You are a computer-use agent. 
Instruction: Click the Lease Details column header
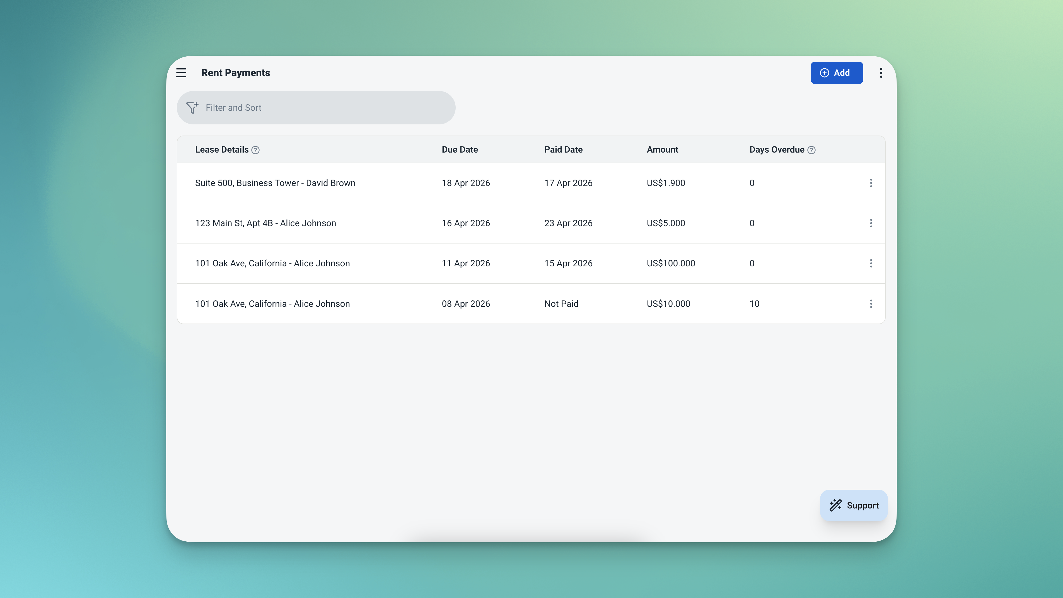pyautogui.click(x=222, y=150)
